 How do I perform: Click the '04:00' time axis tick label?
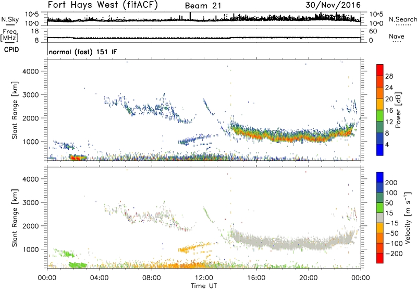[100, 278]
